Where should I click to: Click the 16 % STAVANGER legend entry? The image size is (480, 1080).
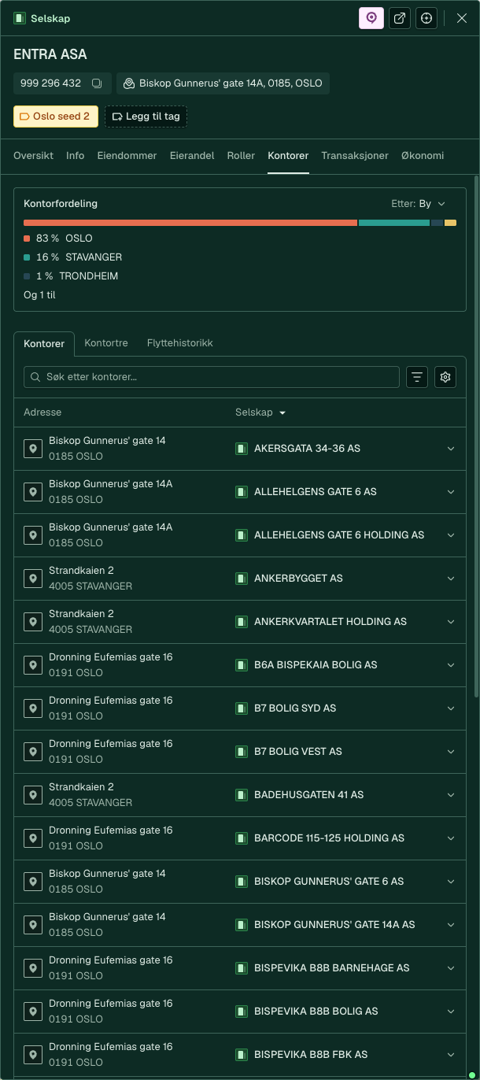pos(73,257)
